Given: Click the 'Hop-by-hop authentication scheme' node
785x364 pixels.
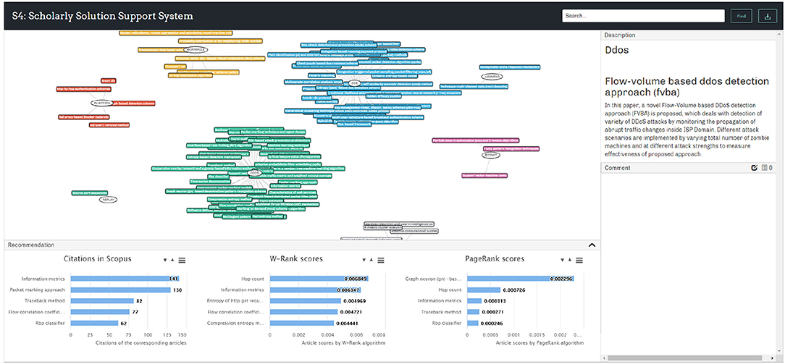Looking at the screenshot, I should click(x=82, y=90).
